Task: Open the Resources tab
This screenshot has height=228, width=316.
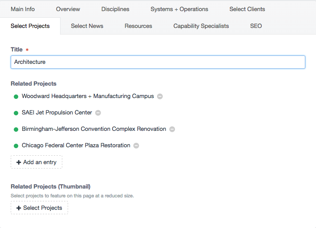Action: [x=138, y=26]
